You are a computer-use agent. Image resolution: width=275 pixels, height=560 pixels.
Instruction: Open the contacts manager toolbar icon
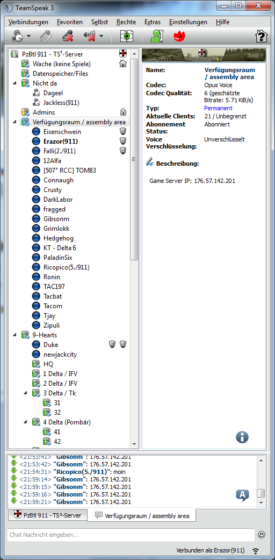click(x=157, y=36)
